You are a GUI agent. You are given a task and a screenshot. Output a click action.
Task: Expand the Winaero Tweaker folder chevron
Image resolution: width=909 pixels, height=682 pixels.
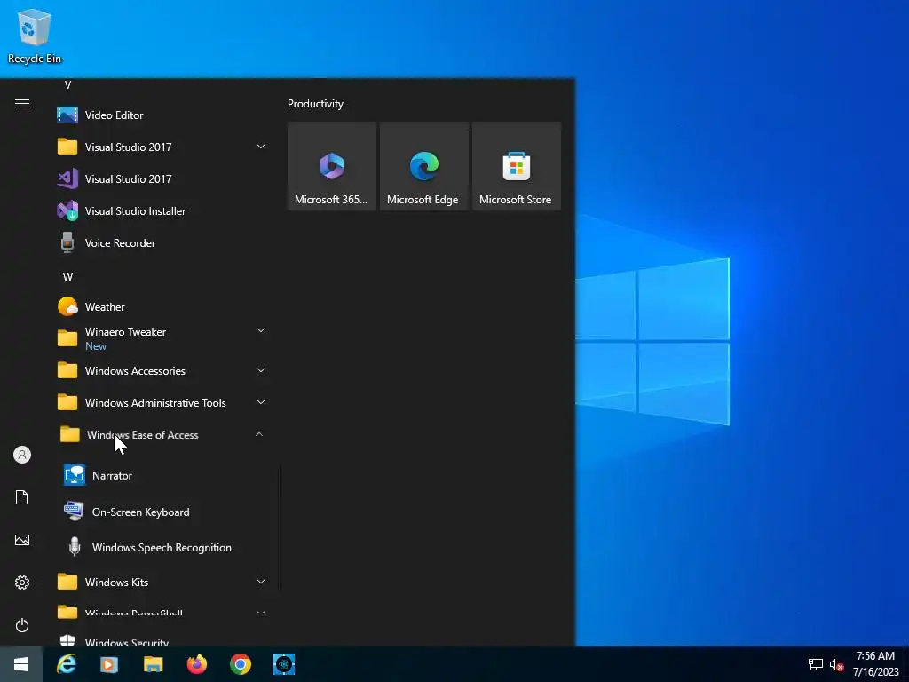pos(261,330)
